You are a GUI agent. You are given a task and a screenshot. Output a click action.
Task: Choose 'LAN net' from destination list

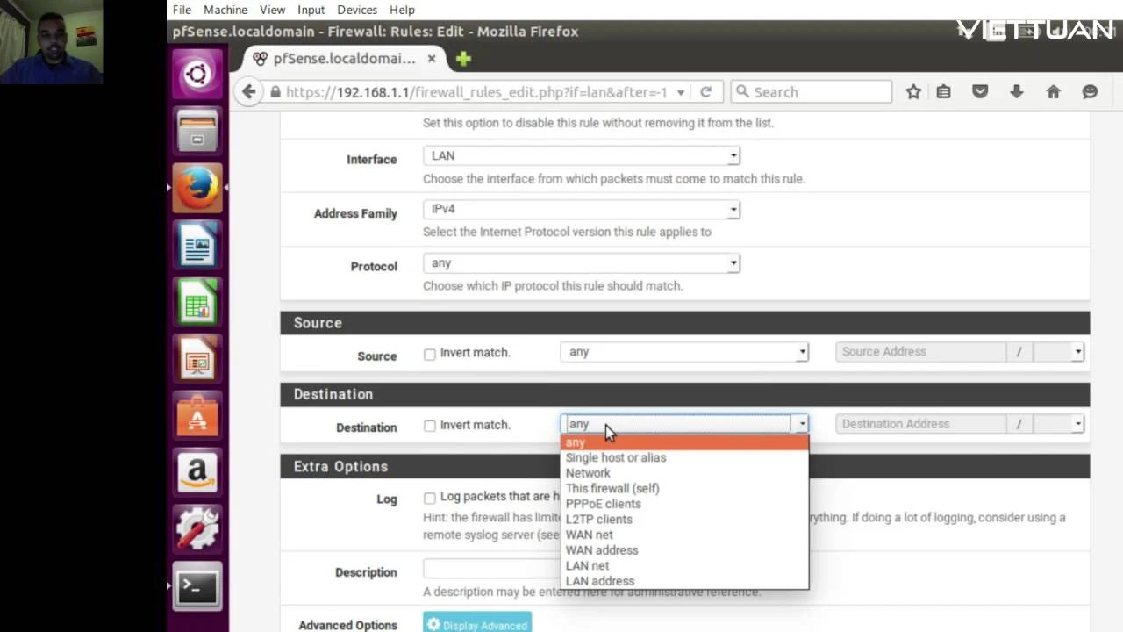[x=587, y=565]
